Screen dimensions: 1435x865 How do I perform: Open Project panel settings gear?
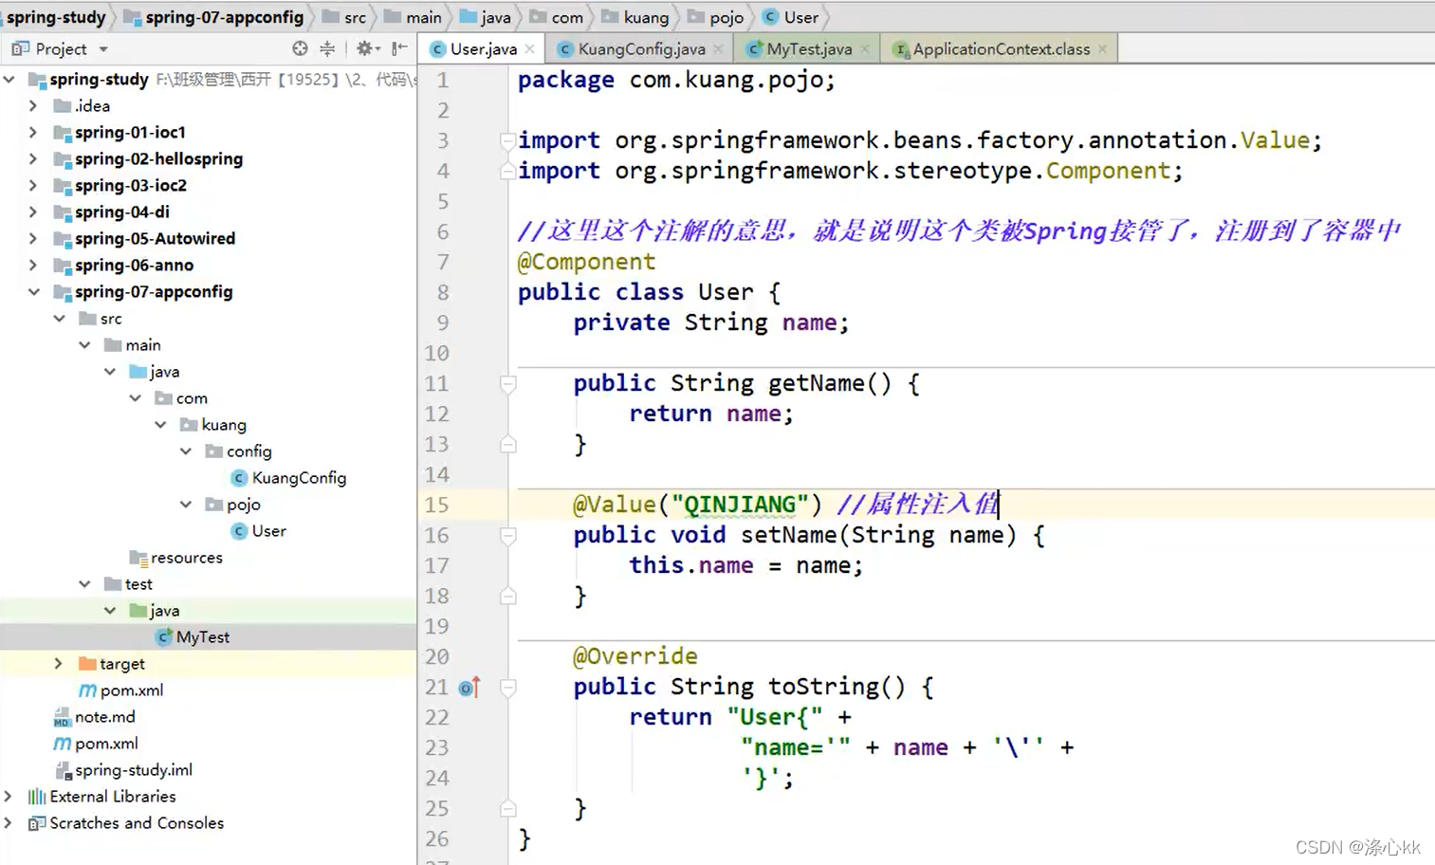tap(365, 48)
